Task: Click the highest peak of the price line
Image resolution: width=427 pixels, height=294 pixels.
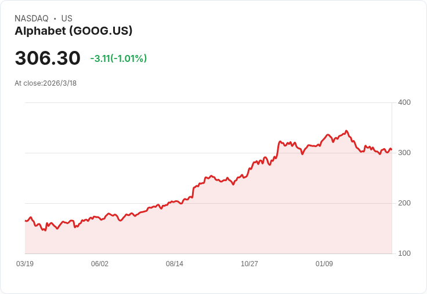Action: [x=346, y=131]
